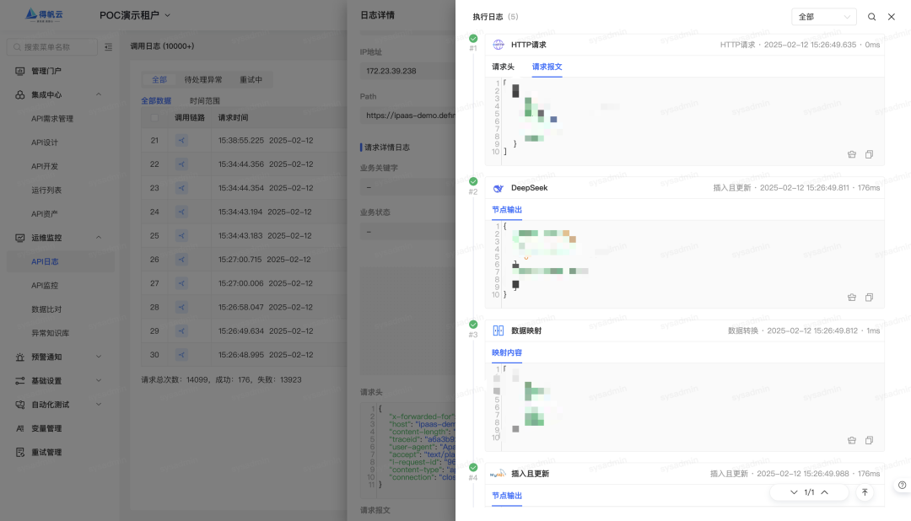
Task: Copy the DeepSeek node output
Action: click(869, 298)
